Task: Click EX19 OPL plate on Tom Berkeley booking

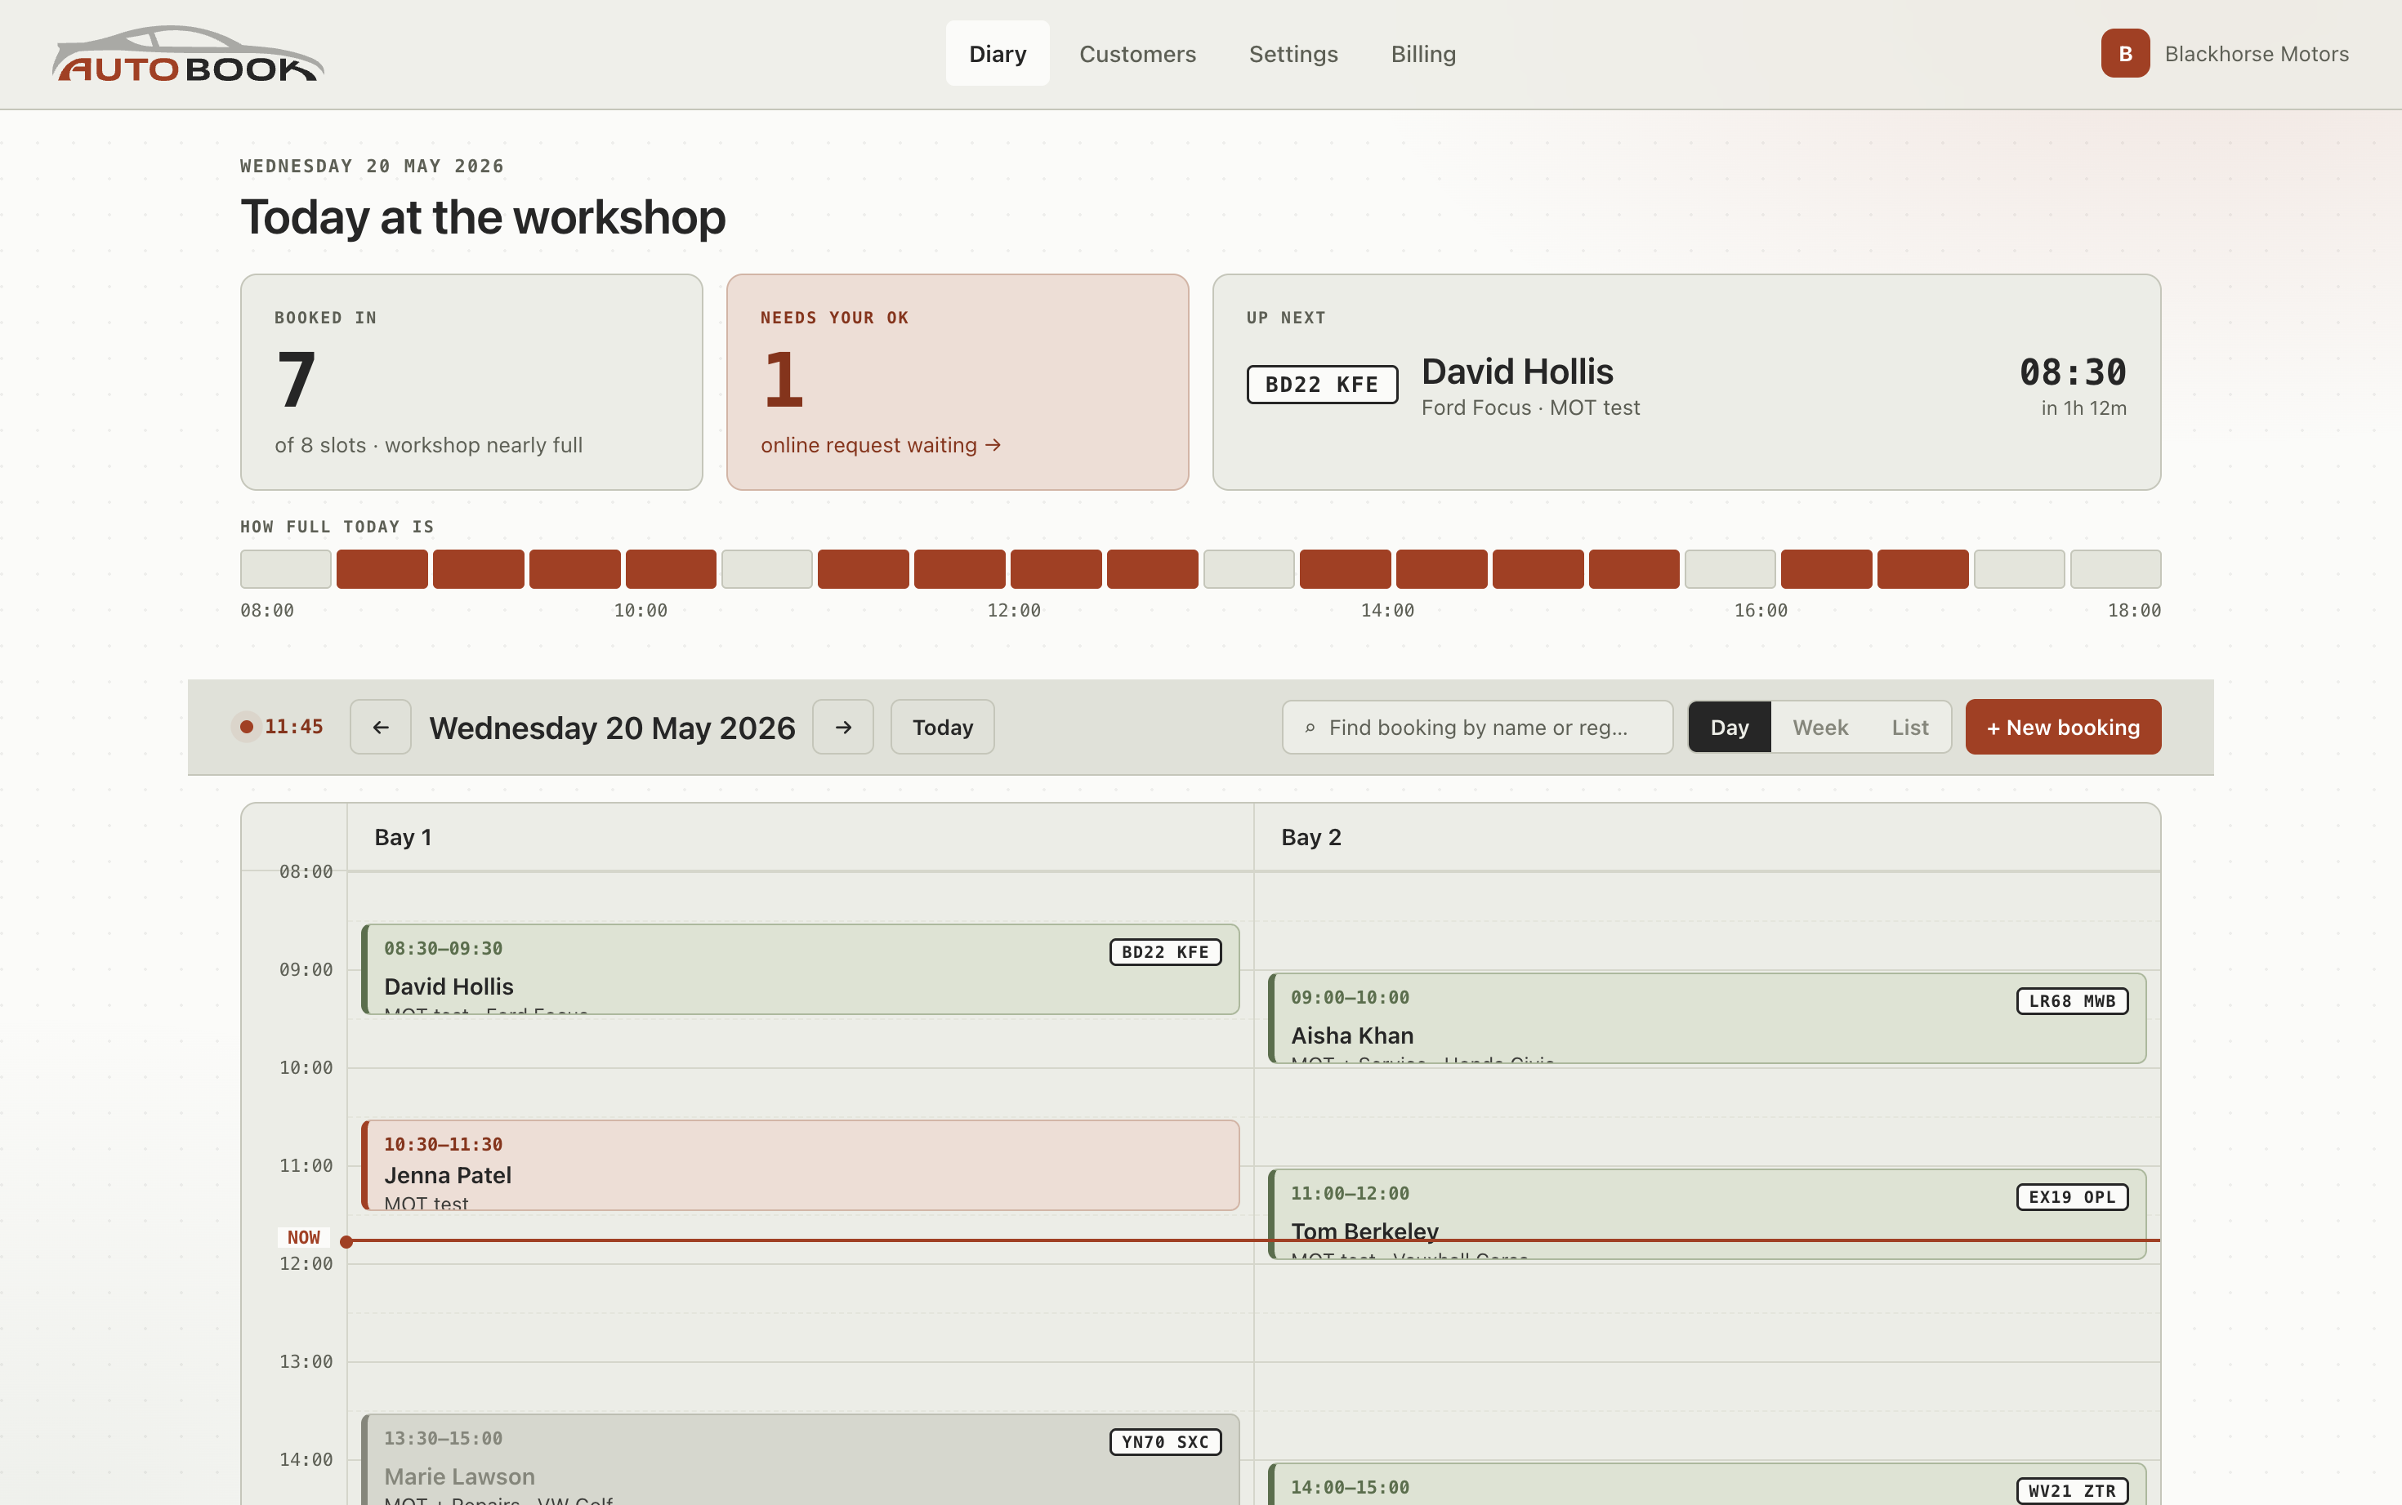Action: coord(2073,1197)
